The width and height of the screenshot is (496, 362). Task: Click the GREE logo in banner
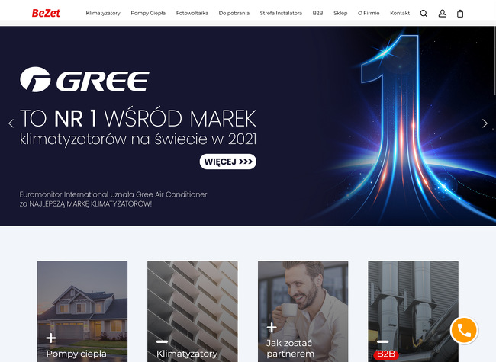(x=85, y=79)
